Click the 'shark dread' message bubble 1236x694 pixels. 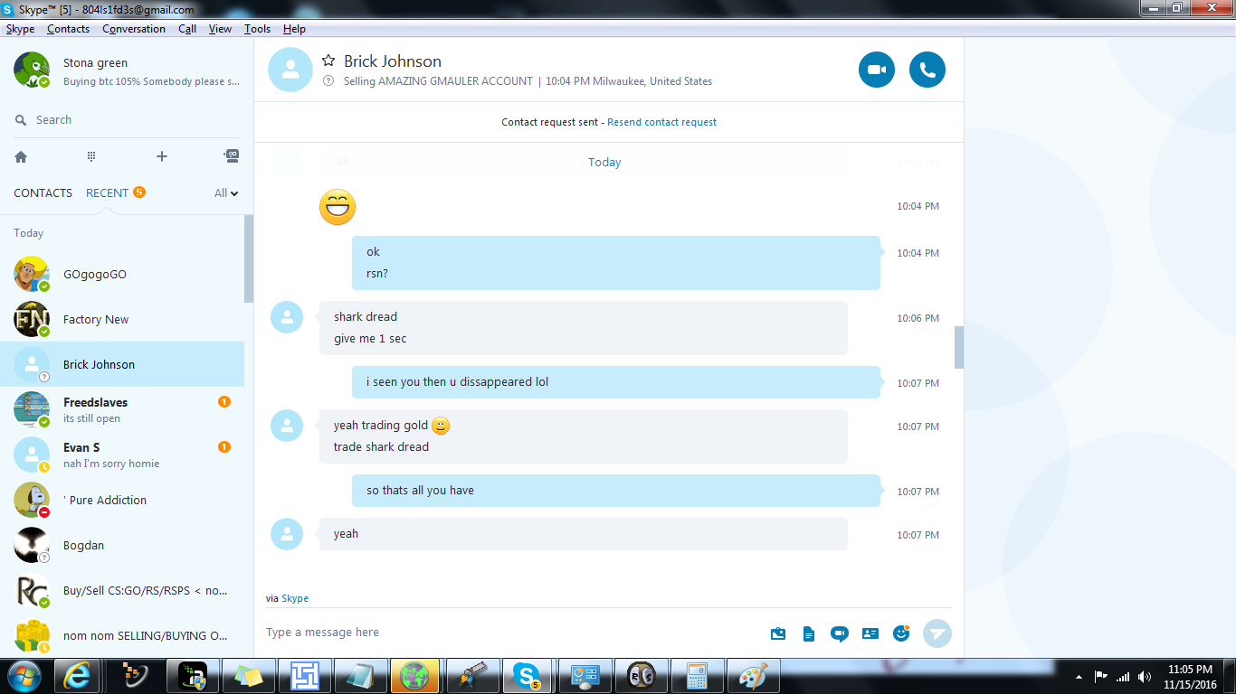click(x=584, y=327)
